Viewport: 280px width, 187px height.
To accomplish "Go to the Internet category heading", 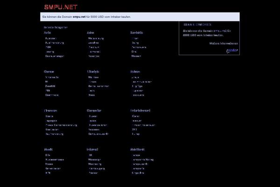I will point(92,150).
